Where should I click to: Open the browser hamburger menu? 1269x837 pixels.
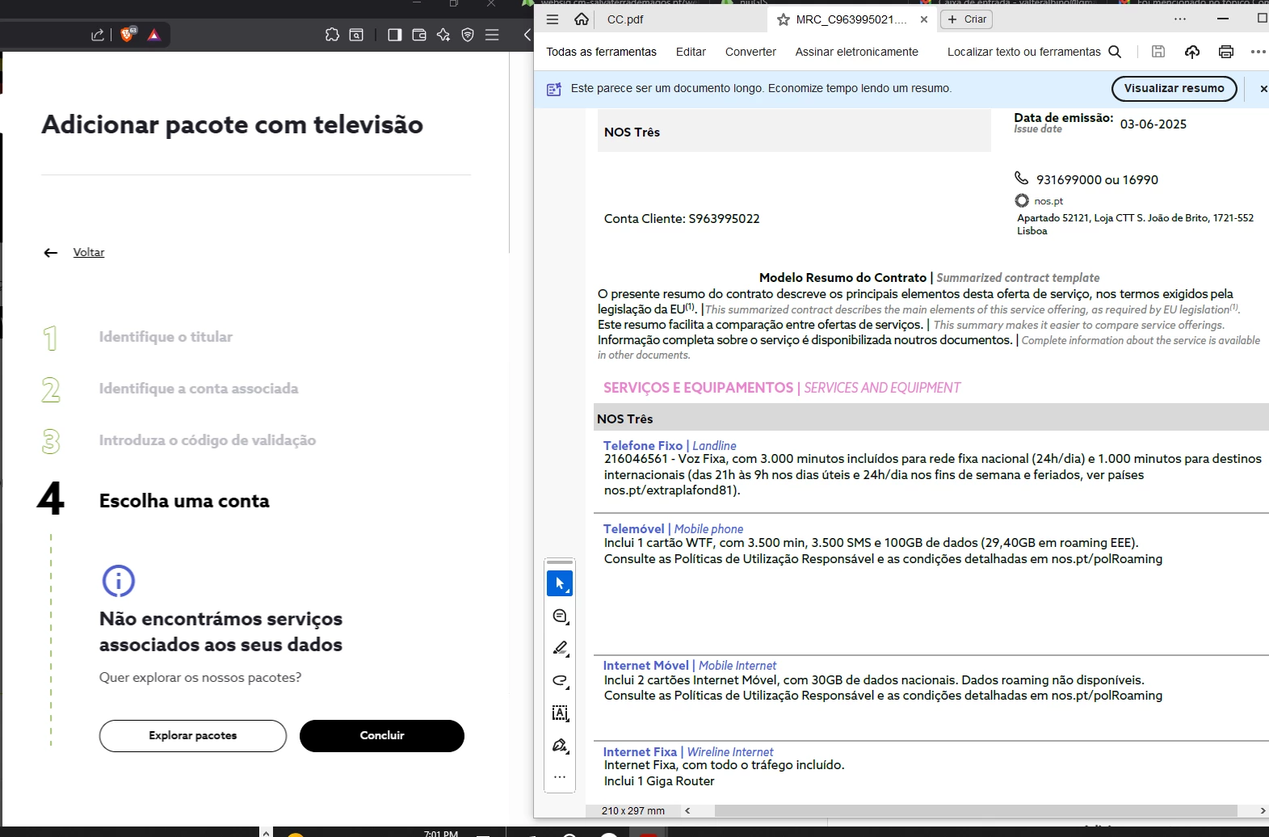tap(492, 35)
